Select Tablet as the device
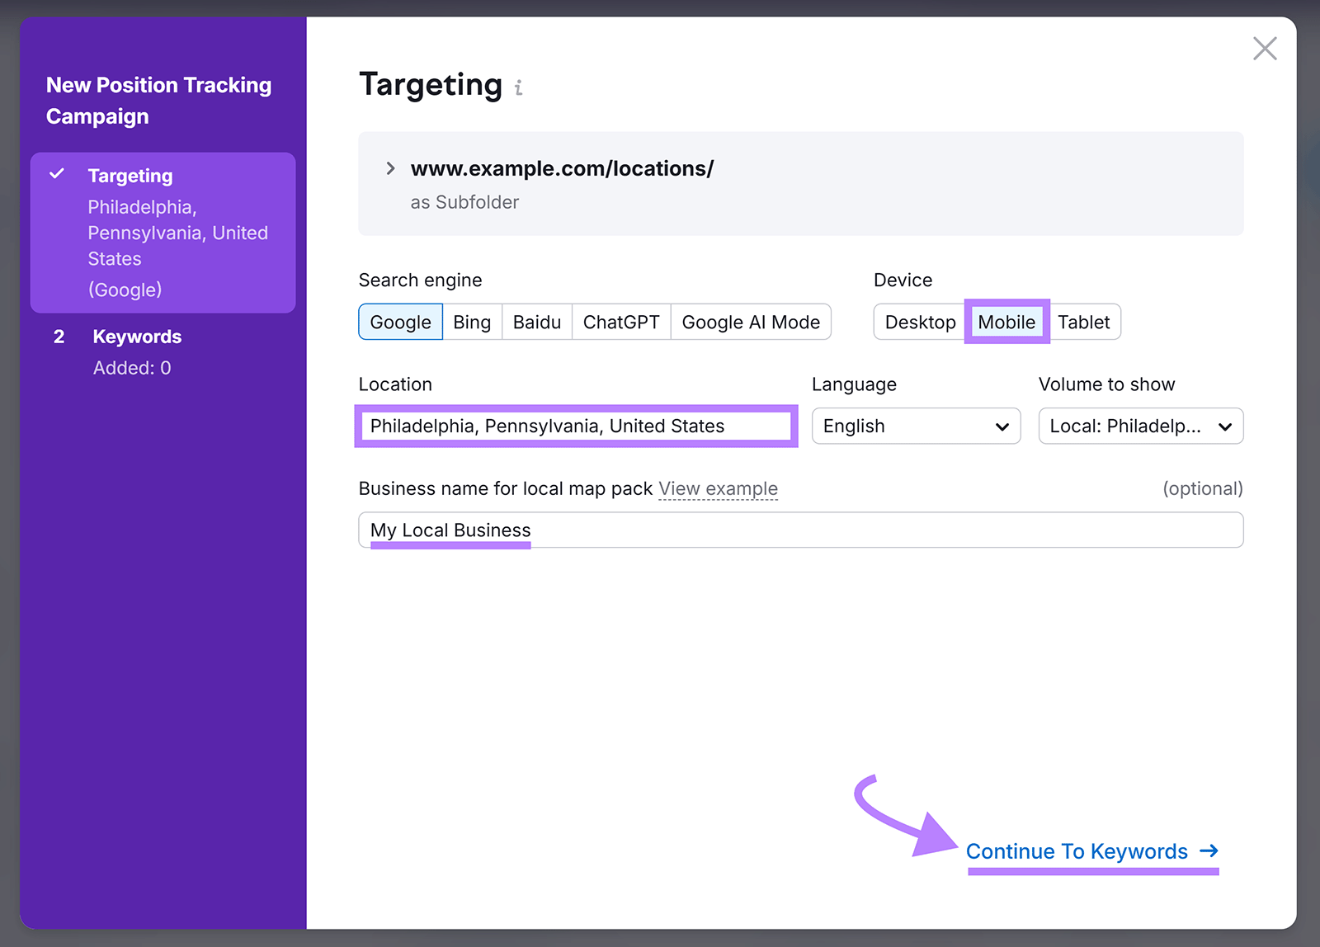 click(x=1085, y=322)
